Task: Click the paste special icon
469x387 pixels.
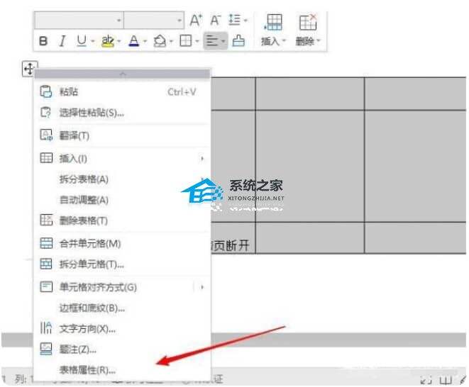Action: (x=46, y=113)
